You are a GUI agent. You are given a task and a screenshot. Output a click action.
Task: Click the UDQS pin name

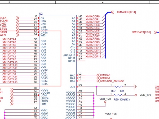click(x=44, y=90)
